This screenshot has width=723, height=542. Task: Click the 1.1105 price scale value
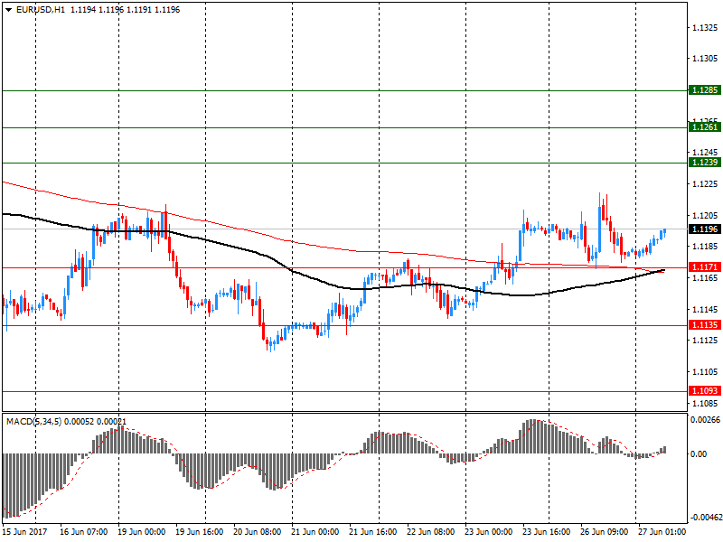(705, 371)
